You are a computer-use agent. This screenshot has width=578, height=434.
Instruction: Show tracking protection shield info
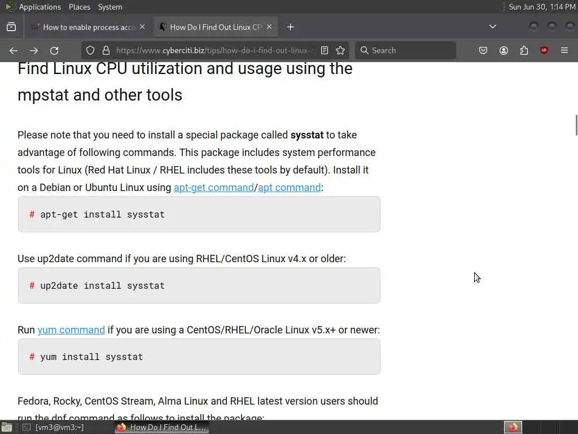[90, 50]
